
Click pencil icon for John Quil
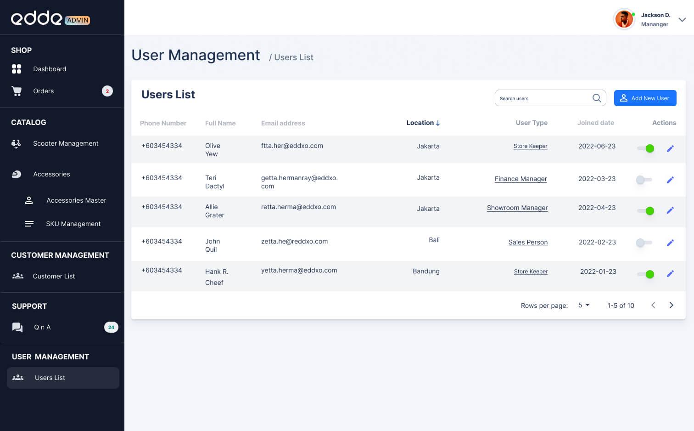tap(670, 243)
